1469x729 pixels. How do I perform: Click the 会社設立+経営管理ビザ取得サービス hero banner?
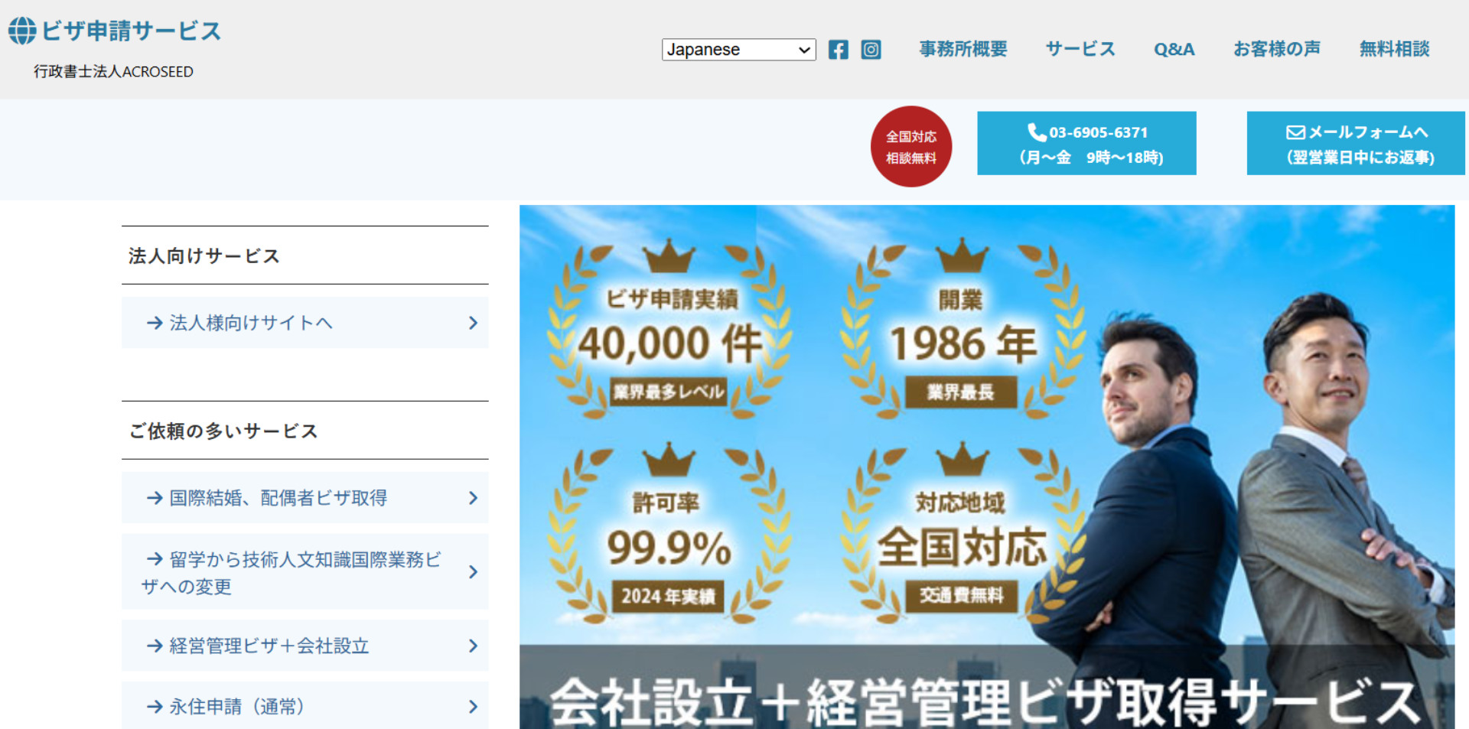click(986, 467)
